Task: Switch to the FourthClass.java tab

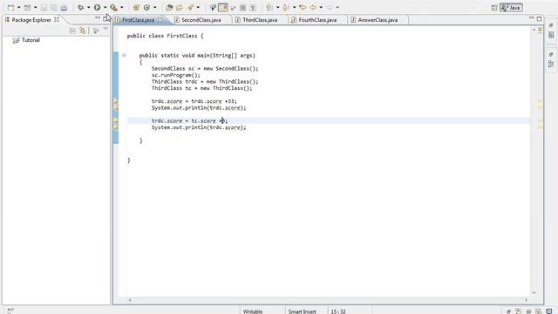Action: (x=317, y=20)
